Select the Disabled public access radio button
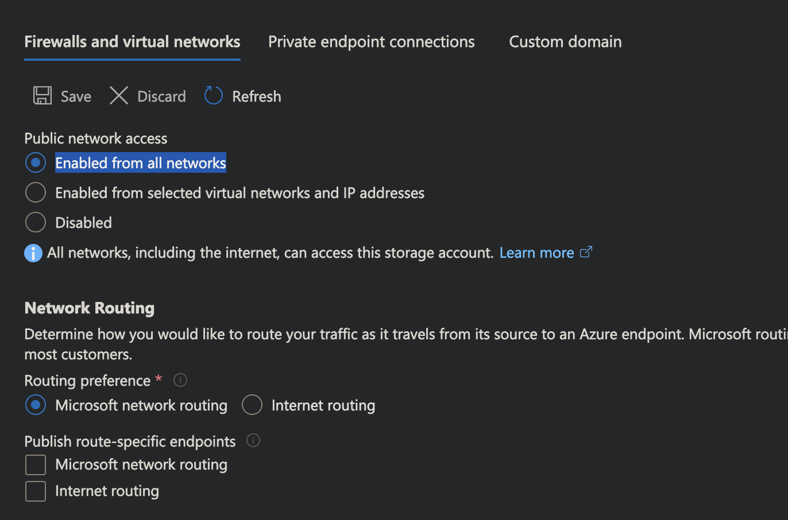788x520 pixels. point(36,223)
